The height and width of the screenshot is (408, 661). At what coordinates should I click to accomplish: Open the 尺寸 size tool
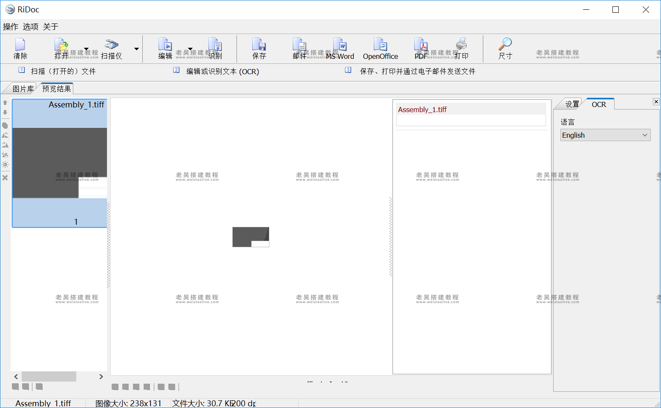tap(505, 48)
